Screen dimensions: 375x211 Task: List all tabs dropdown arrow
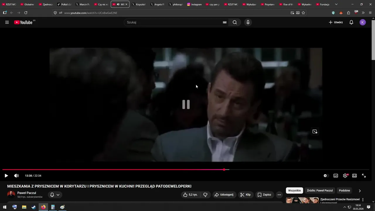pos(336,4)
